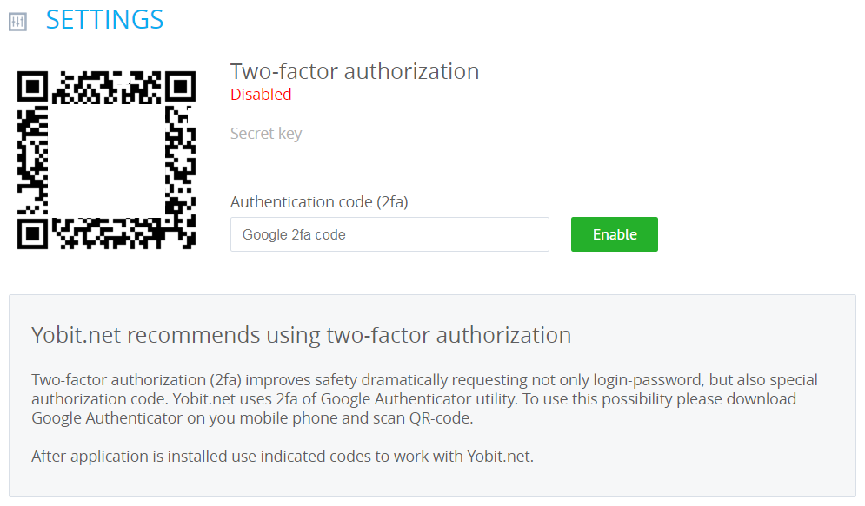Click 'Yobit.net' in the recommendation heading
This screenshot has width=865, height=506.
[x=72, y=335]
